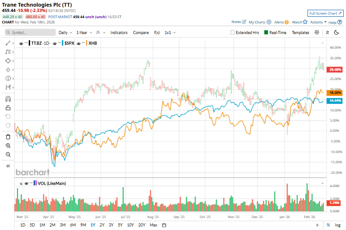Hide the TT.BZ price series
This screenshot has height=230, width=346.
pyautogui.click(x=21, y=43)
